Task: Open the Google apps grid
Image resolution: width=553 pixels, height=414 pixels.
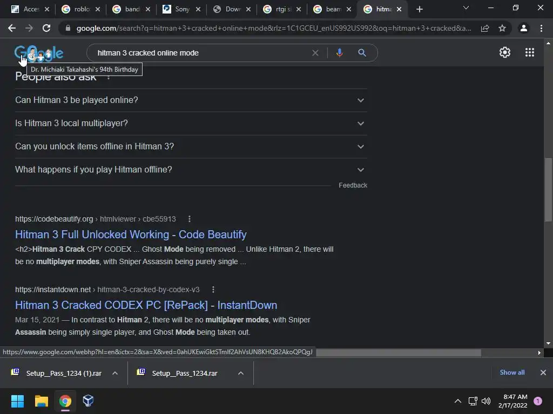Action: click(530, 52)
